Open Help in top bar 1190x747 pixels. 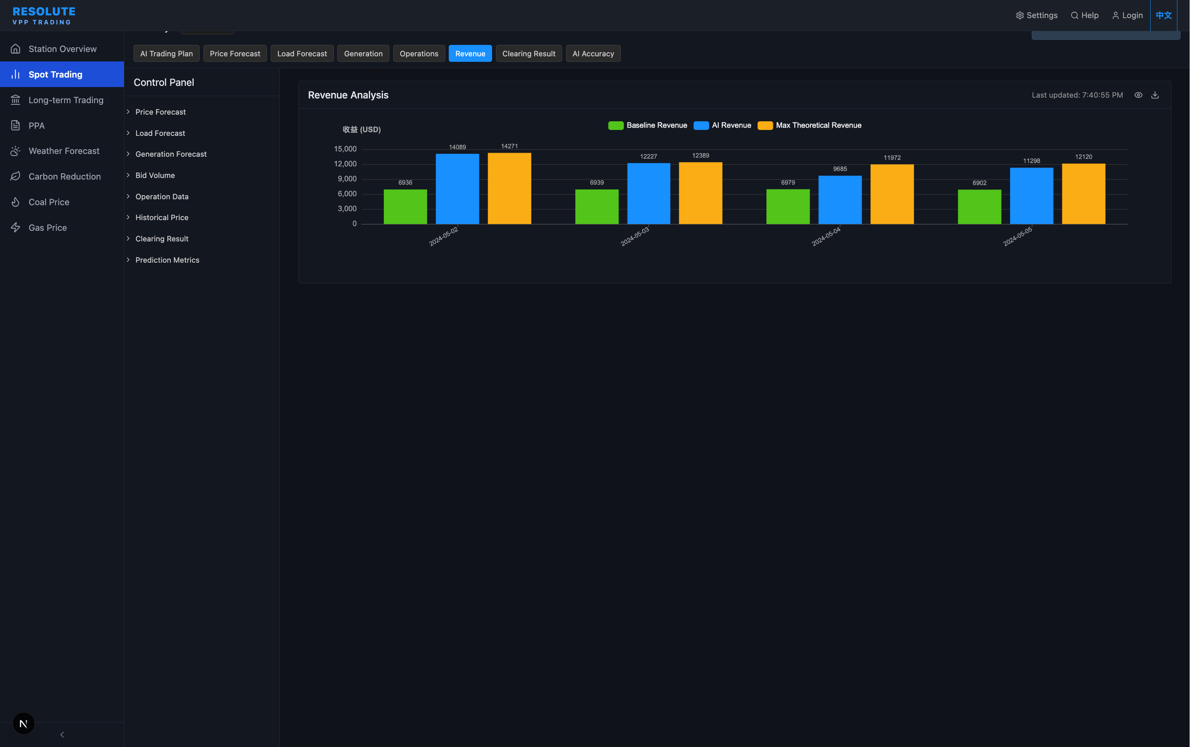pos(1085,15)
